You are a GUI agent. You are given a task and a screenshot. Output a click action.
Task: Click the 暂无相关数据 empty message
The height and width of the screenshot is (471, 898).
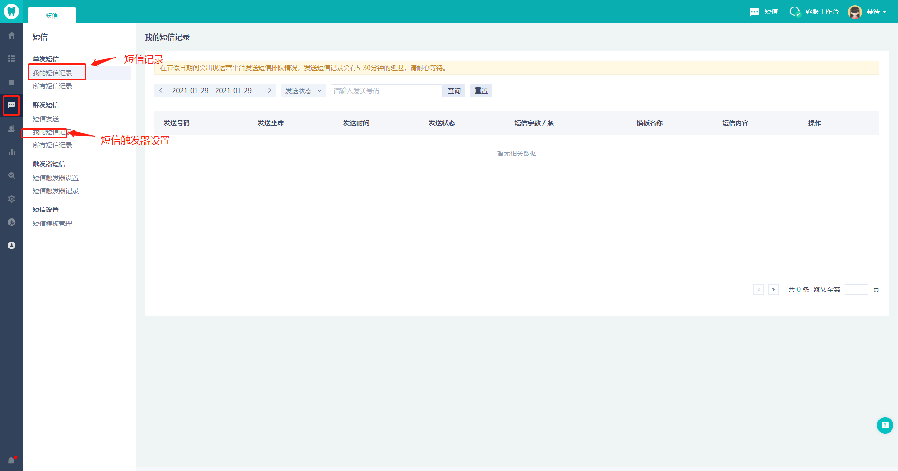[x=517, y=153]
